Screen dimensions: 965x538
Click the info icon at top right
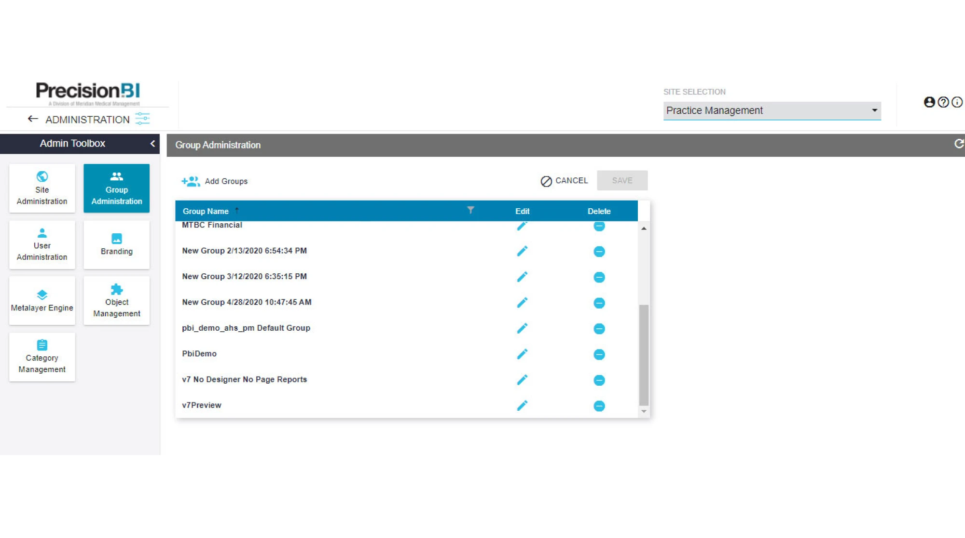click(957, 102)
